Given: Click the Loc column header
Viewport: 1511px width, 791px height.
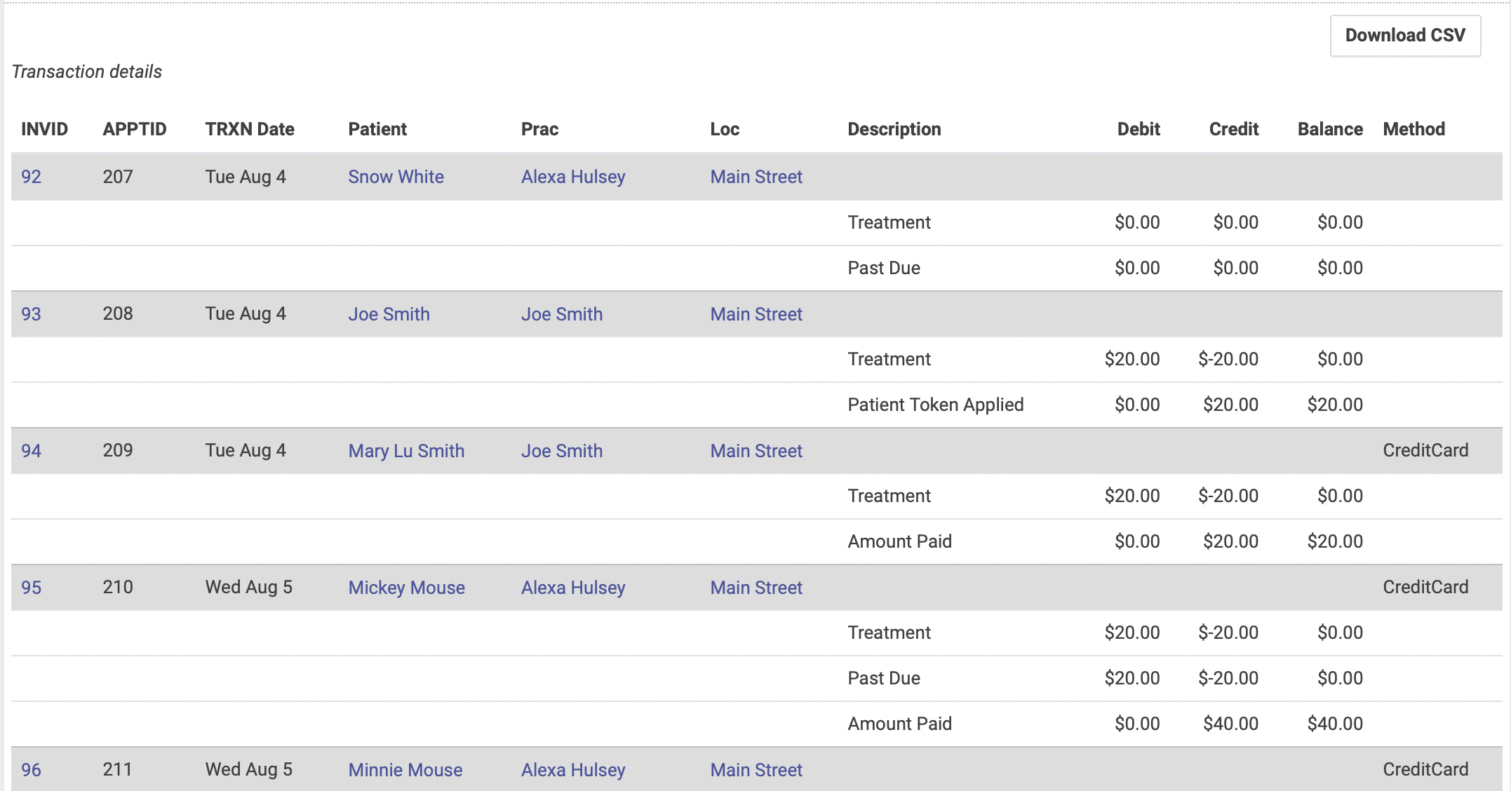Looking at the screenshot, I should coord(725,129).
